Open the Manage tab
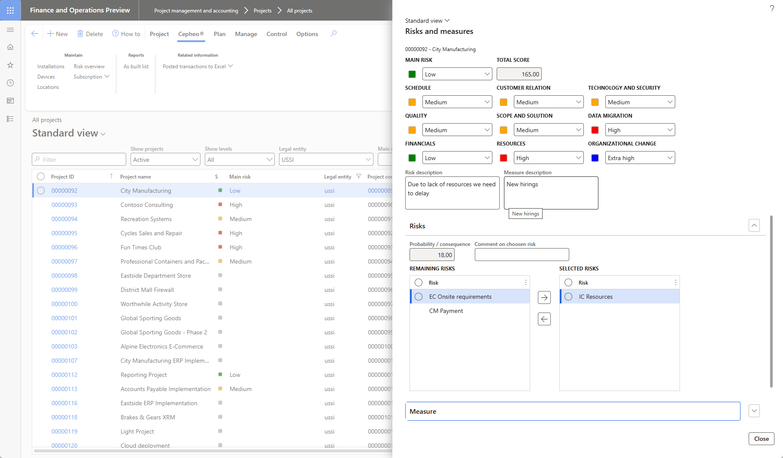The width and height of the screenshot is (783, 458). pos(246,34)
